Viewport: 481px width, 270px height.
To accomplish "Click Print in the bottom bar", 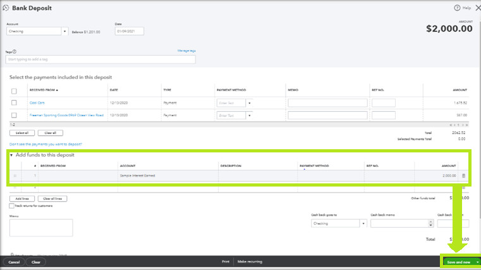I will [226, 262].
